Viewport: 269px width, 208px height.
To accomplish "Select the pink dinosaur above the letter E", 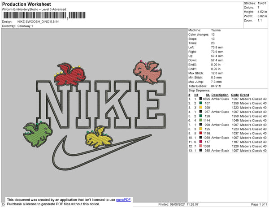I will click(148, 72).
